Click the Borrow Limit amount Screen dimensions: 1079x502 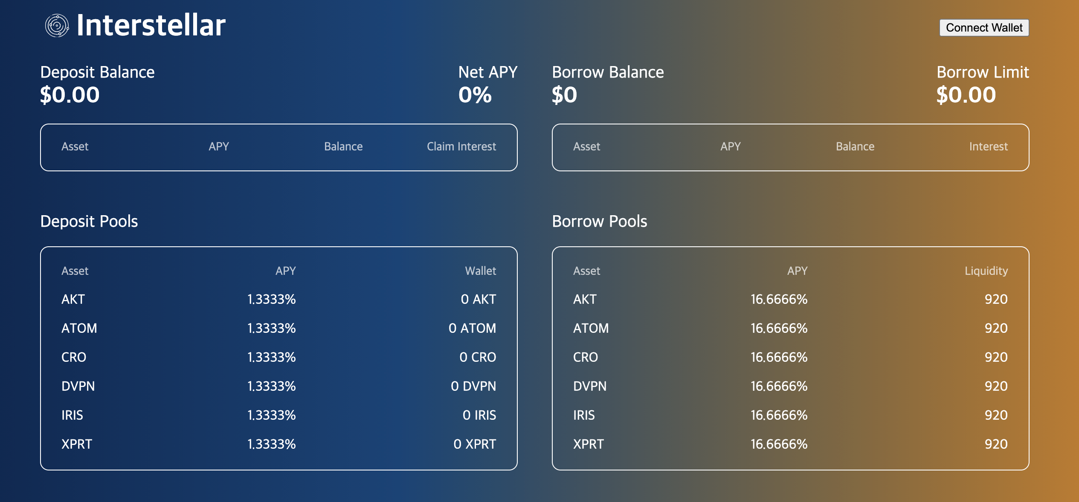click(x=966, y=95)
